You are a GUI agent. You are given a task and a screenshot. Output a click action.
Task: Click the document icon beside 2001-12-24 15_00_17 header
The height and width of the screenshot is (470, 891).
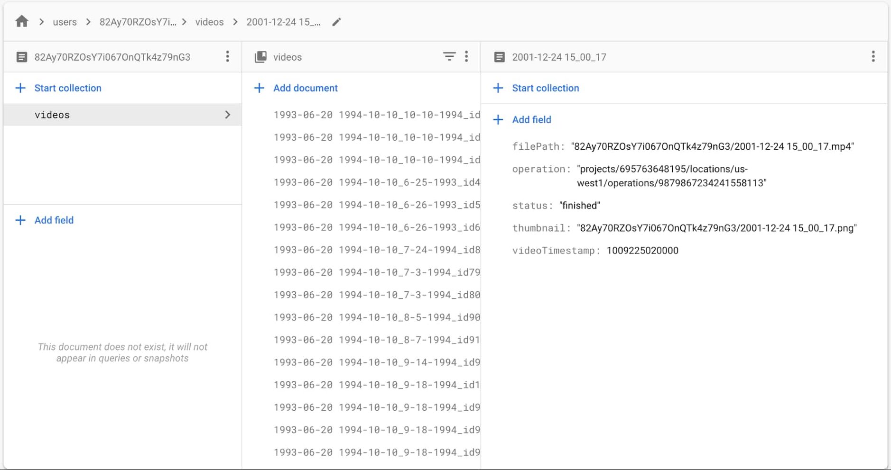[499, 57]
